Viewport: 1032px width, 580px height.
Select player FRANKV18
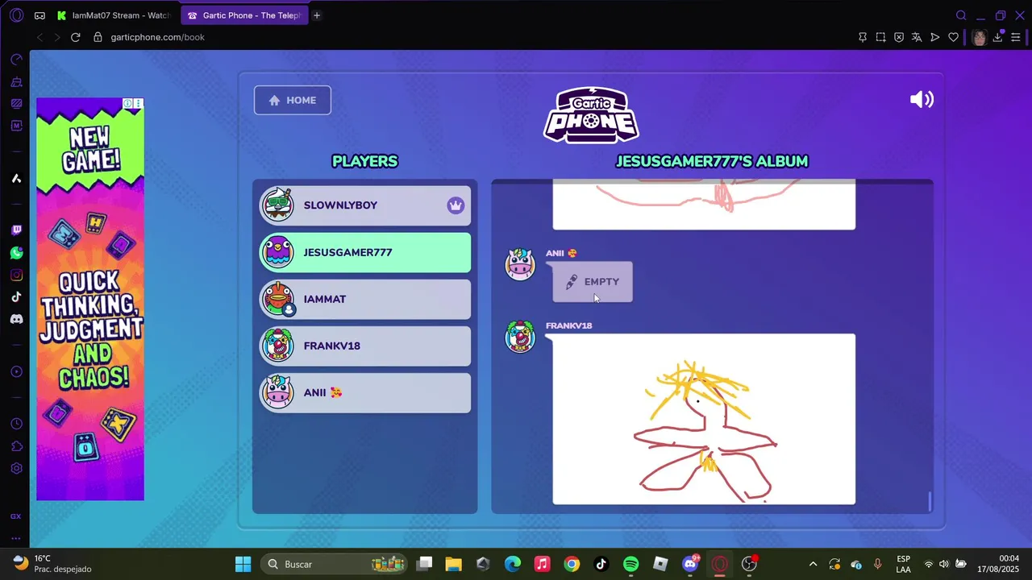tap(365, 346)
